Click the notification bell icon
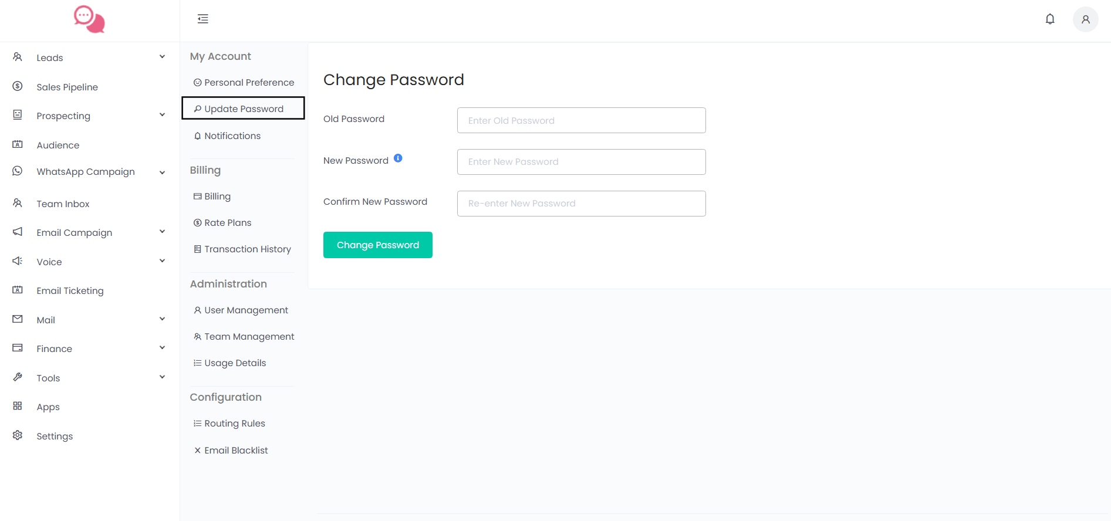Viewport: 1111px width, 521px height. tap(1050, 18)
